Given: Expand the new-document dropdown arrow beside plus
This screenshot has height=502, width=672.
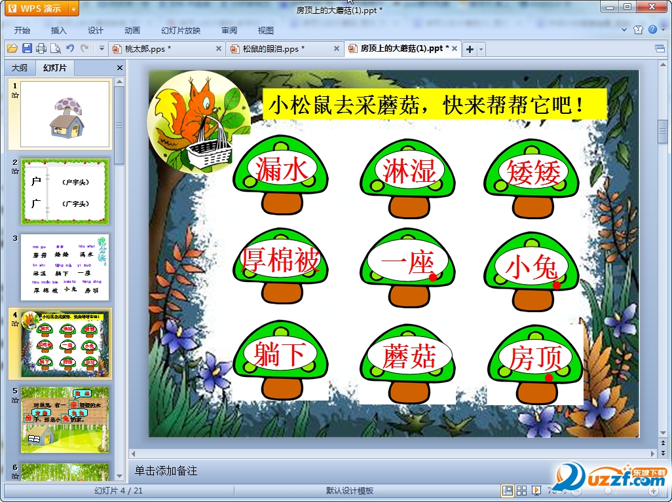Looking at the screenshot, I should pos(481,49).
